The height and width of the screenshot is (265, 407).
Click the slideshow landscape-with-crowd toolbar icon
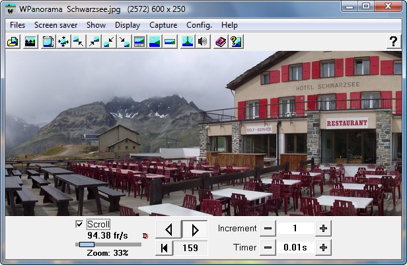click(x=30, y=41)
